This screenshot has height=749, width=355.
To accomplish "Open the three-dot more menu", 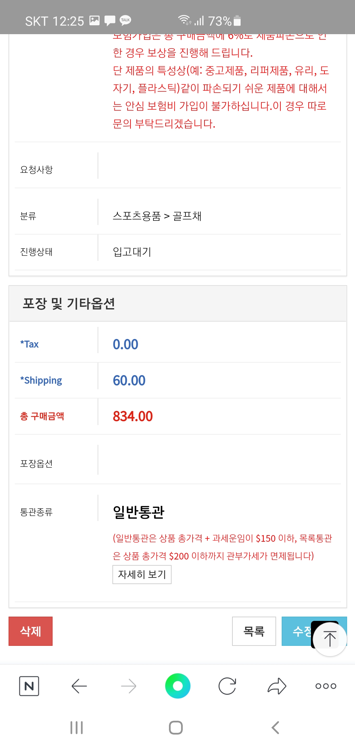I will [x=326, y=686].
